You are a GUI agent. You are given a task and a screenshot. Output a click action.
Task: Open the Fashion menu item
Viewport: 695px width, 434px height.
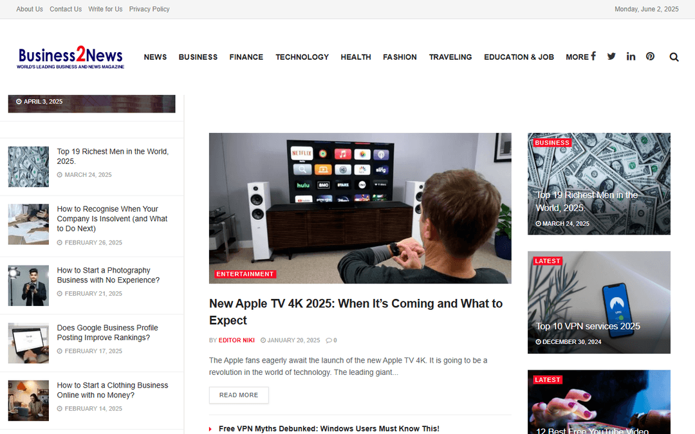400,57
